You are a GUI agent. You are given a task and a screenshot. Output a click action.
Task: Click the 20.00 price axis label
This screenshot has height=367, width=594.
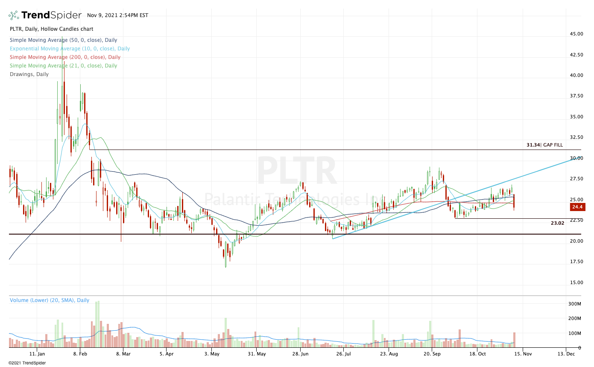[x=576, y=241]
